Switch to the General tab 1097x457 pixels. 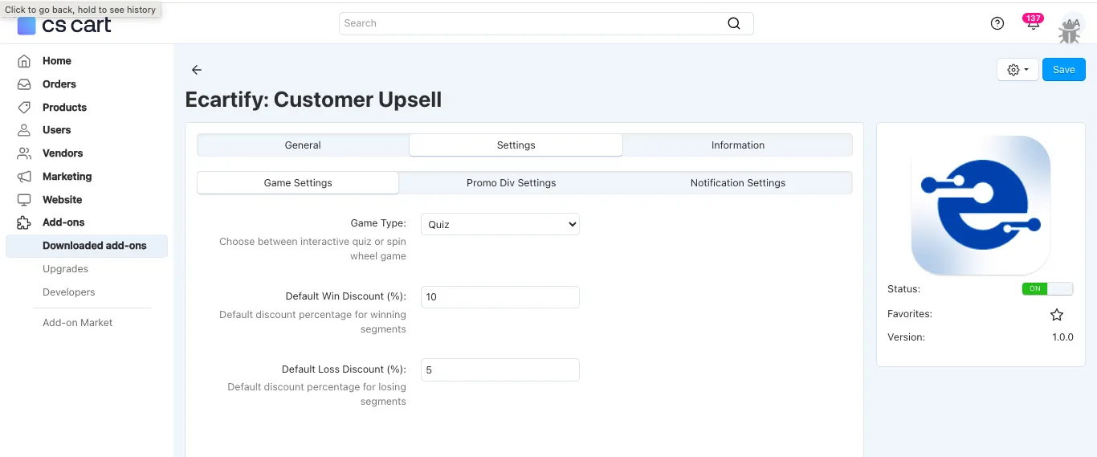click(x=303, y=145)
